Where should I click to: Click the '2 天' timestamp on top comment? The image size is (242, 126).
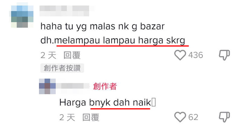48,55
